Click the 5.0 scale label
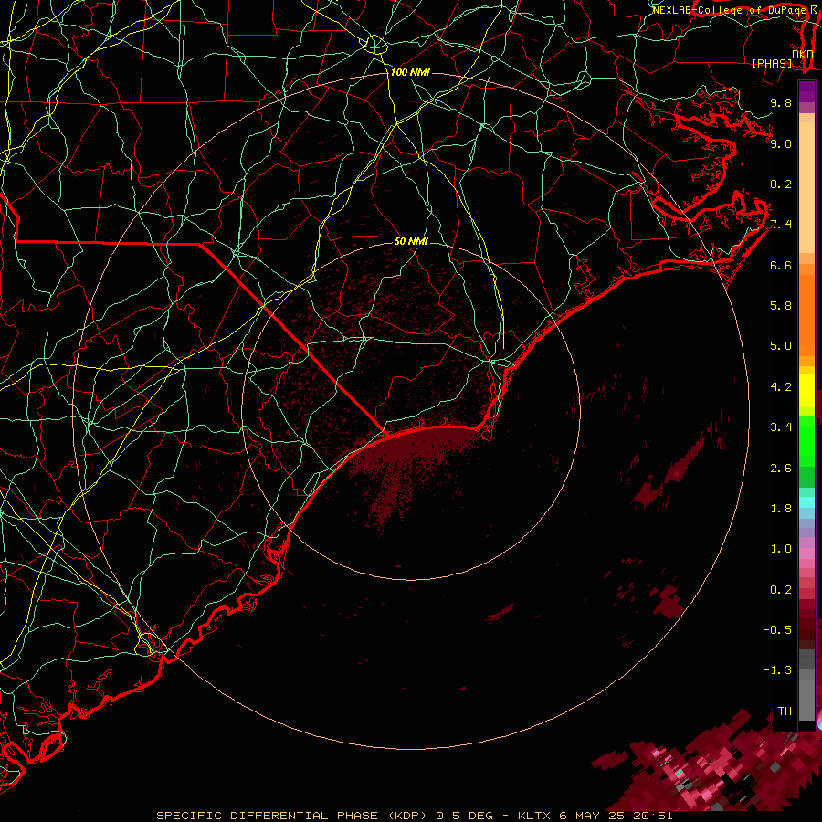This screenshot has height=822, width=822. click(x=781, y=346)
